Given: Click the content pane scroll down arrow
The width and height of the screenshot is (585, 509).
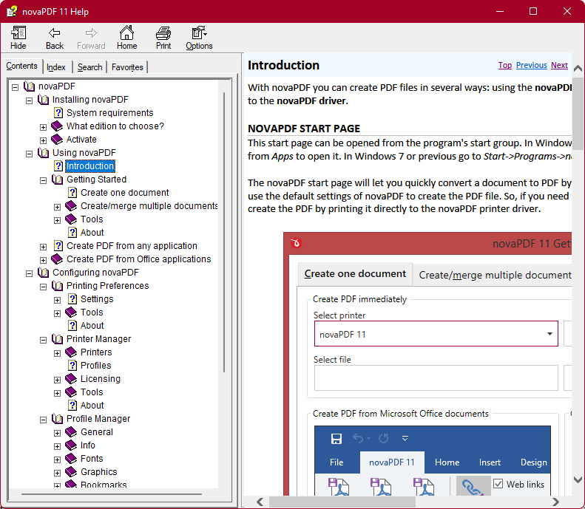Looking at the screenshot, I should [x=578, y=480].
